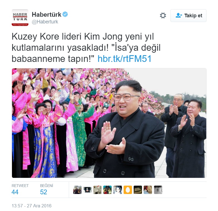Open the fourth liker group photo avatar
The width and height of the screenshot is (218, 211).
(107, 190)
